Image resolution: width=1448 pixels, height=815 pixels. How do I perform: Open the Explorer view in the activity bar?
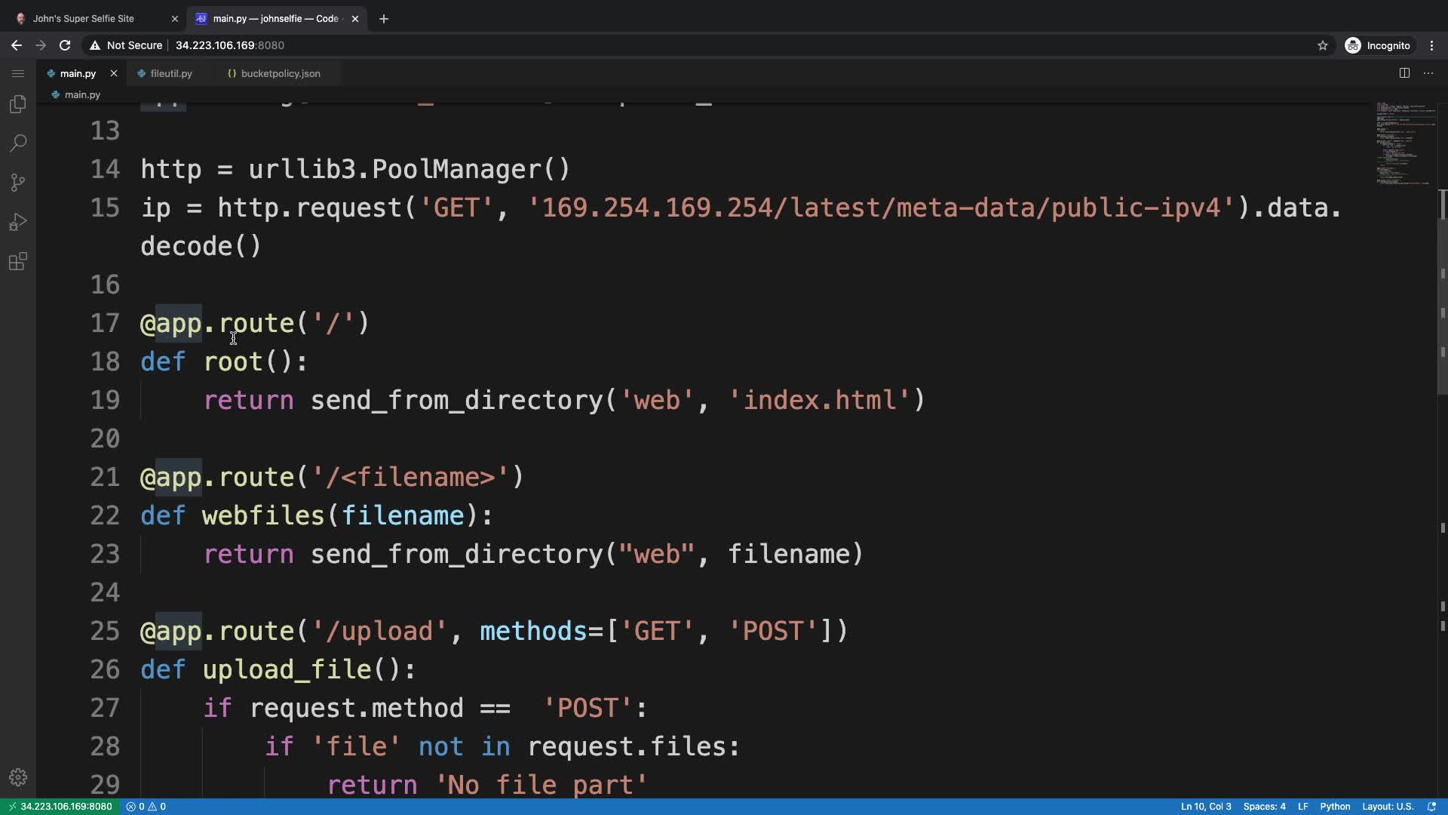(18, 104)
